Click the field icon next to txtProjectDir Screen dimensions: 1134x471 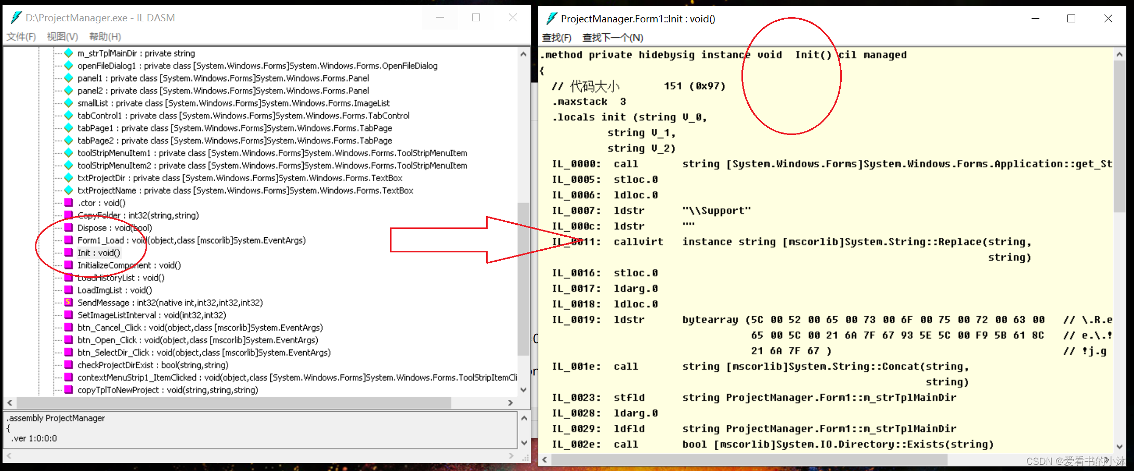(x=69, y=178)
